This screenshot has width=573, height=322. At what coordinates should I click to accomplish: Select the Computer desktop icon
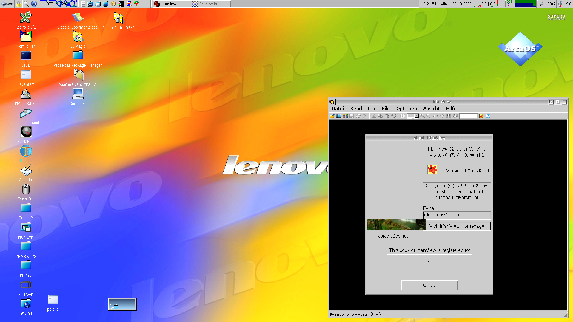(x=78, y=97)
